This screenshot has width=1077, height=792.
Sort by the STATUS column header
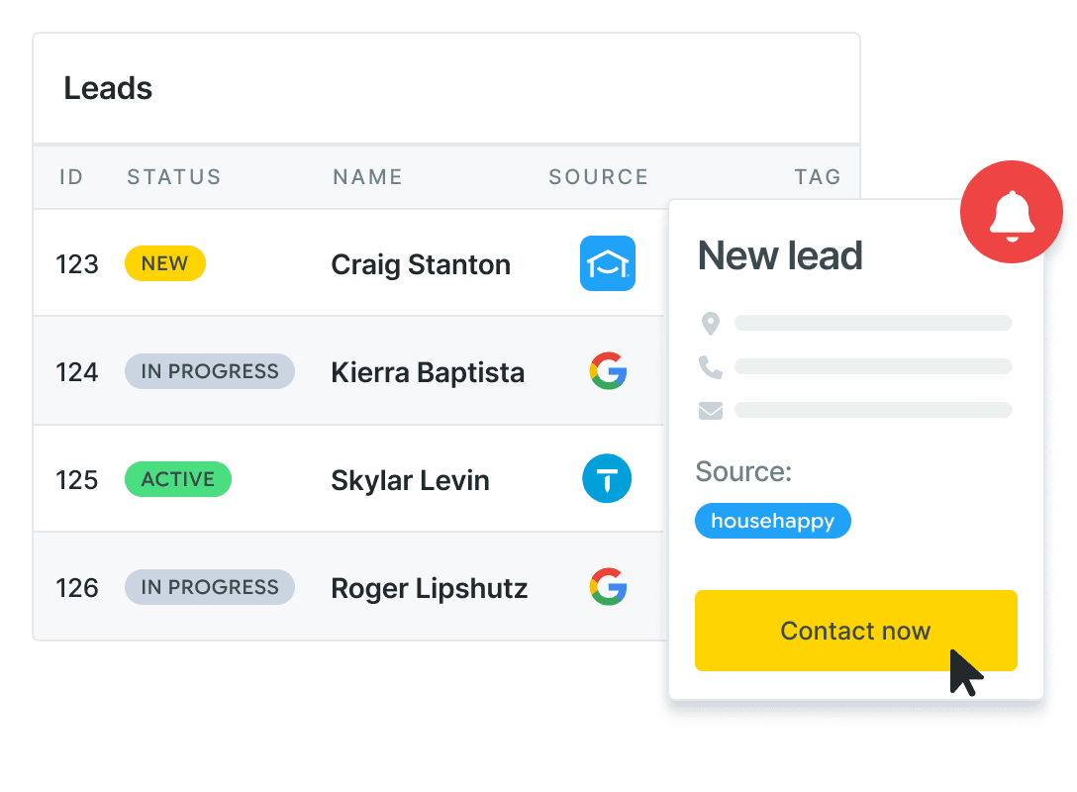pos(174,177)
